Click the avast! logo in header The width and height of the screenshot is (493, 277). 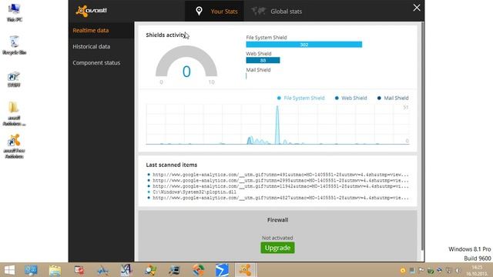(91, 11)
